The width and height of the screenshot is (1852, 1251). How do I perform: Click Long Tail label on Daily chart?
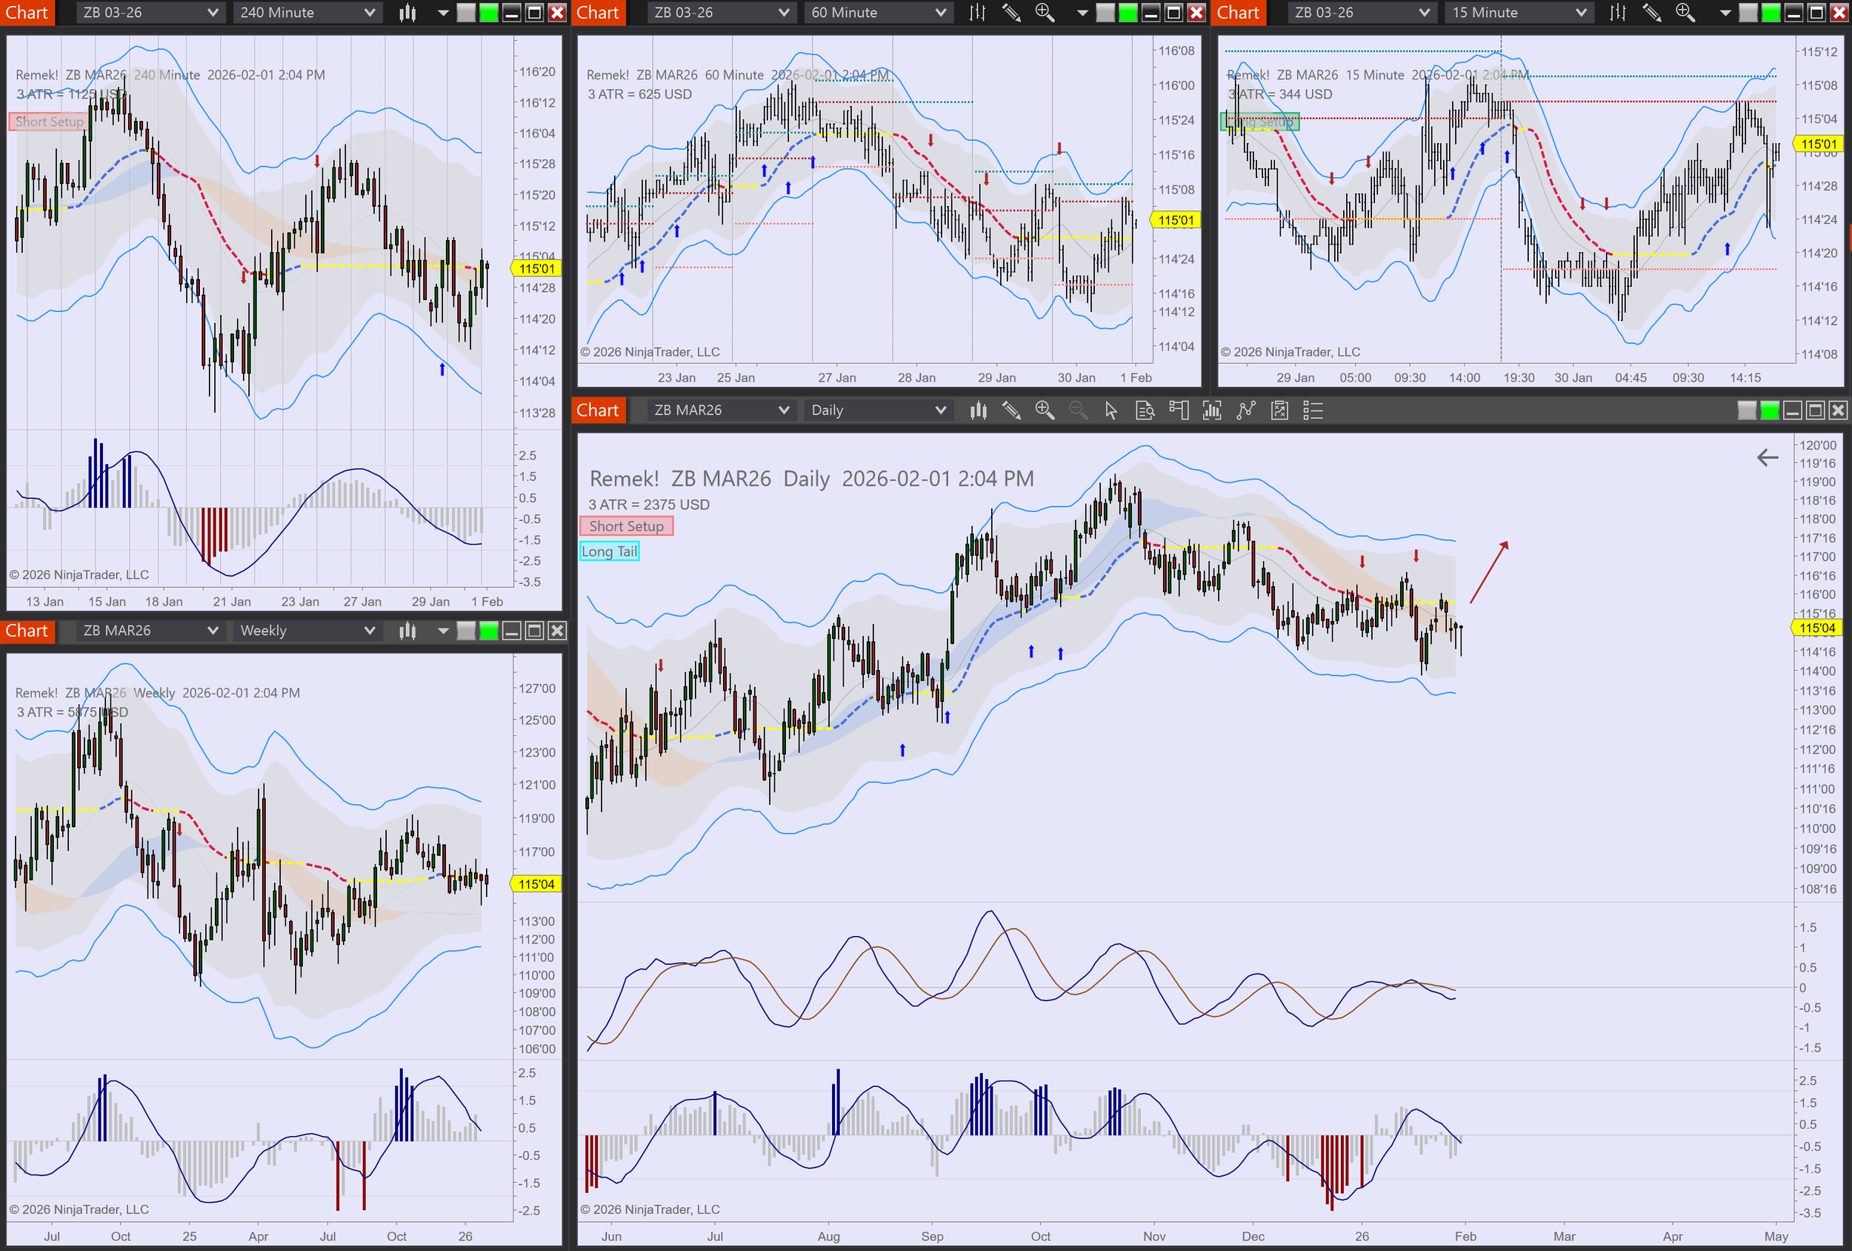pos(609,551)
